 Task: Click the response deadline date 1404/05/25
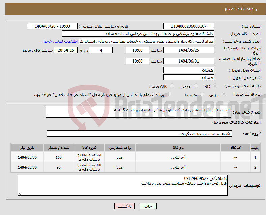188,50
